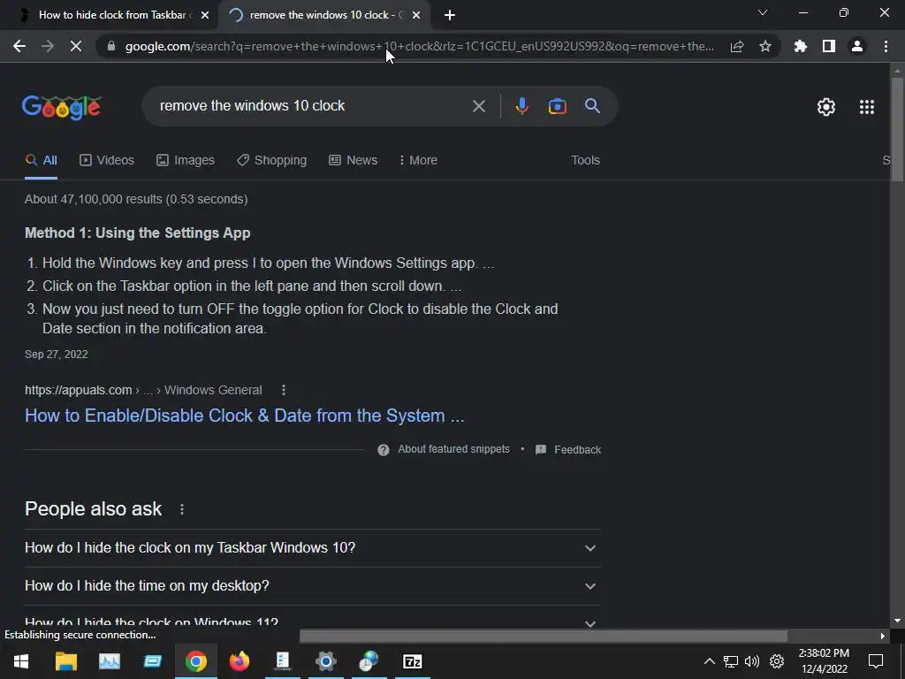The height and width of the screenshot is (679, 905).
Task: Click the network tray icon
Action: point(731,661)
